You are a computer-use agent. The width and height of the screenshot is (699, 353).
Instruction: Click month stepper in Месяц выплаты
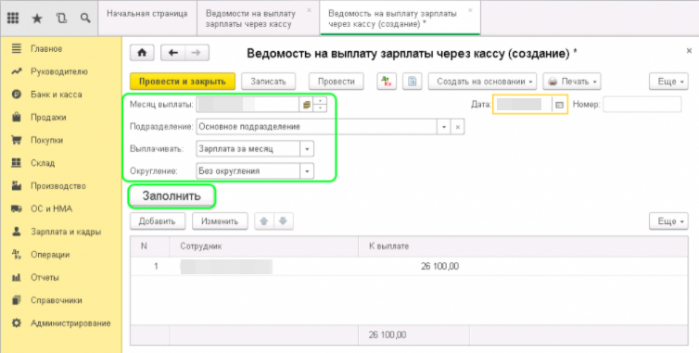320,105
